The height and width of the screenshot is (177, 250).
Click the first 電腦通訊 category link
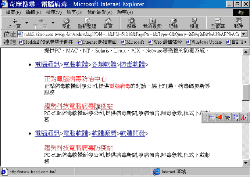click(x=47, y=64)
